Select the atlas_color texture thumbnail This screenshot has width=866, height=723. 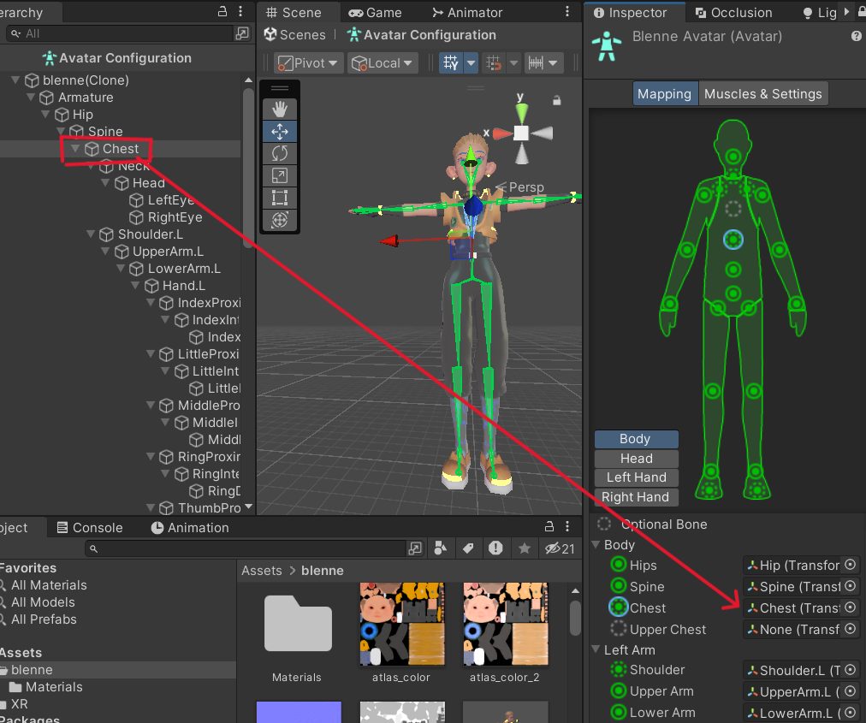tap(402, 625)
